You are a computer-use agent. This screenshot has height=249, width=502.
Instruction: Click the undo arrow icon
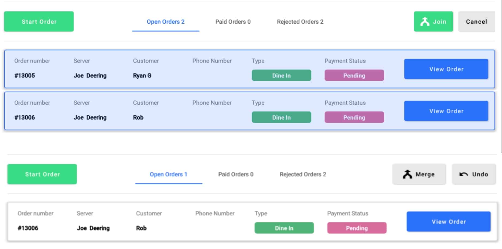coord(464,174)
